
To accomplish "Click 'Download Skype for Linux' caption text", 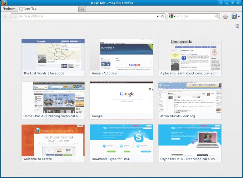I will (111, 159).
